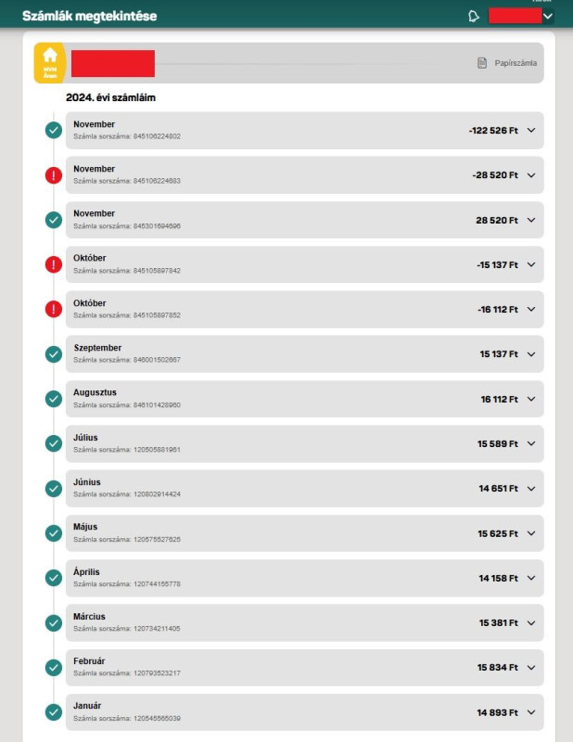Click the Számlák megtekintése page title

[90, 16]
